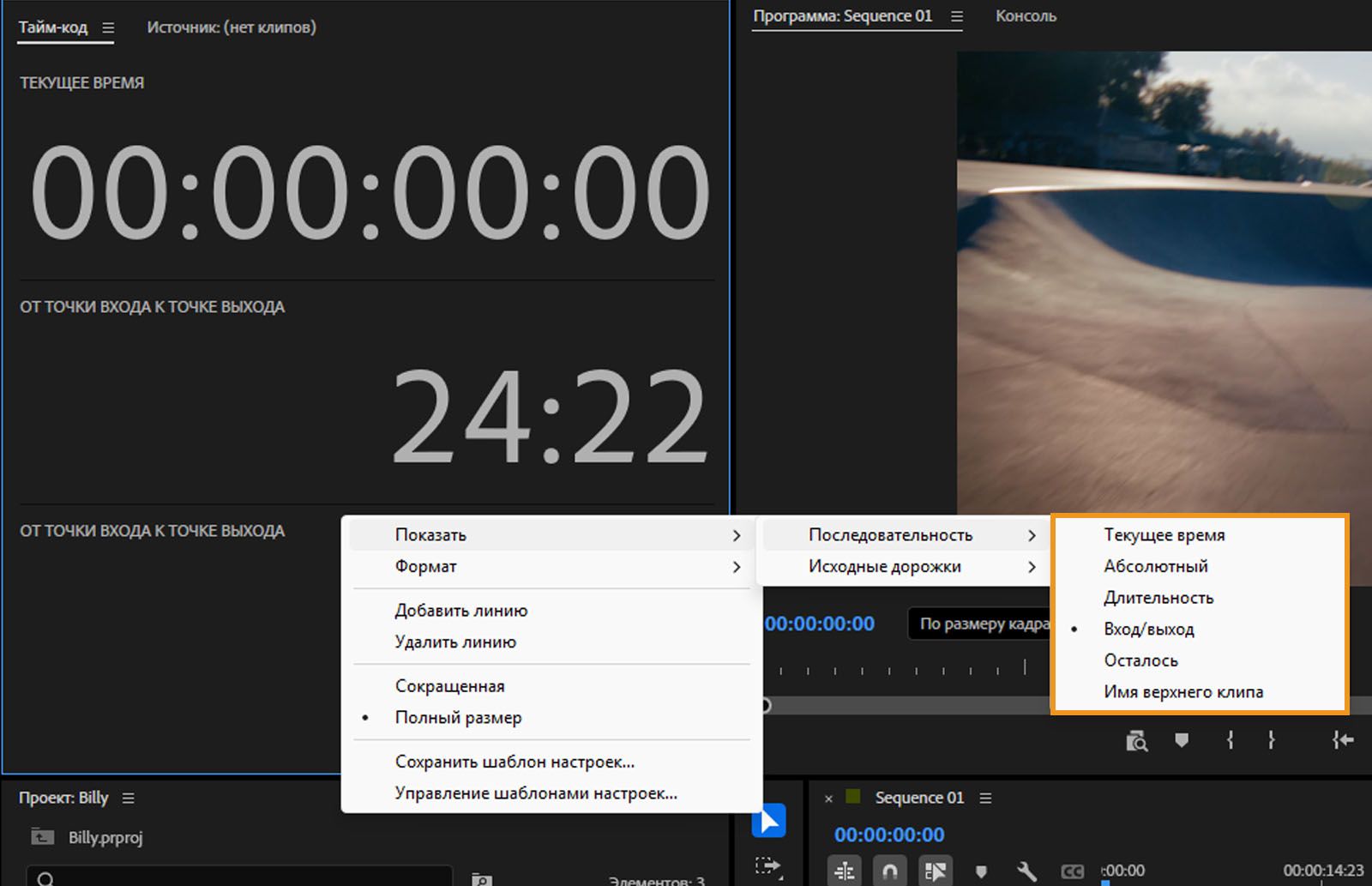Expand the Формат submenu
The width and height of the screenshot is (1372, 886).
pos(552,566)
